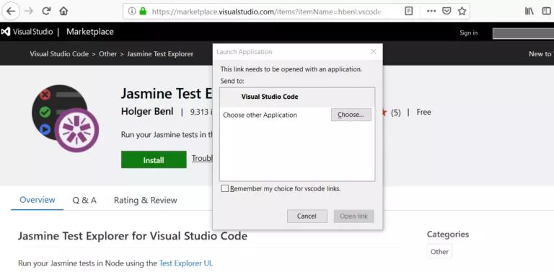Open Holger Benl publisher link

pyautogui.click(x=147, y=112)
